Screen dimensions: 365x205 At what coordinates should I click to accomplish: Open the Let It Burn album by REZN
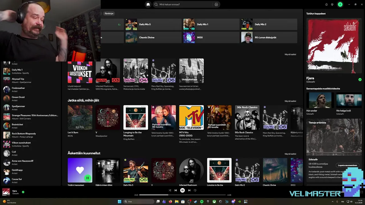80,118
